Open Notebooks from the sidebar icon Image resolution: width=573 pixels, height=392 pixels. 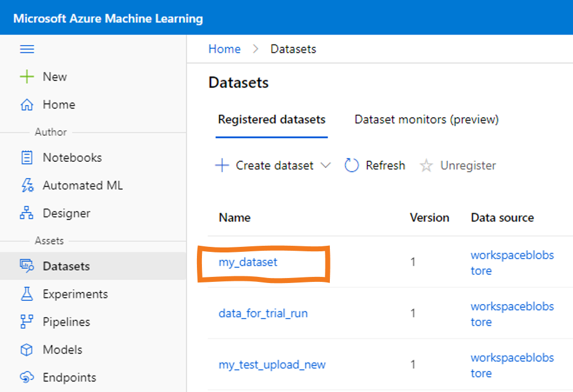click(27, 157)
